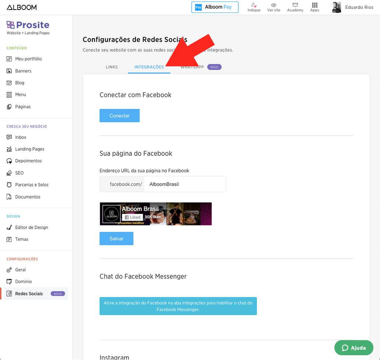Open Ver site eye icon
The width and height of the screenshot is (380, 360).
coord(274,5)
